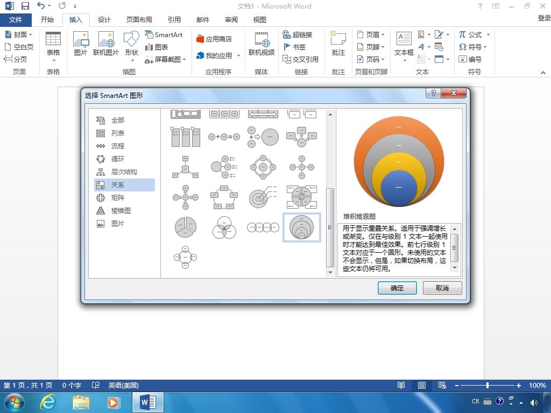Viewport: 551px width, 413px height.
Task: Open Page Number (页码) dropdown
Action: coord(371,59)
